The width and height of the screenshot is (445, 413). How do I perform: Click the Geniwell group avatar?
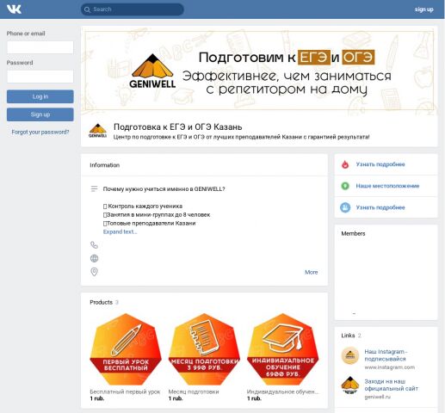click(x=97, y=131)
